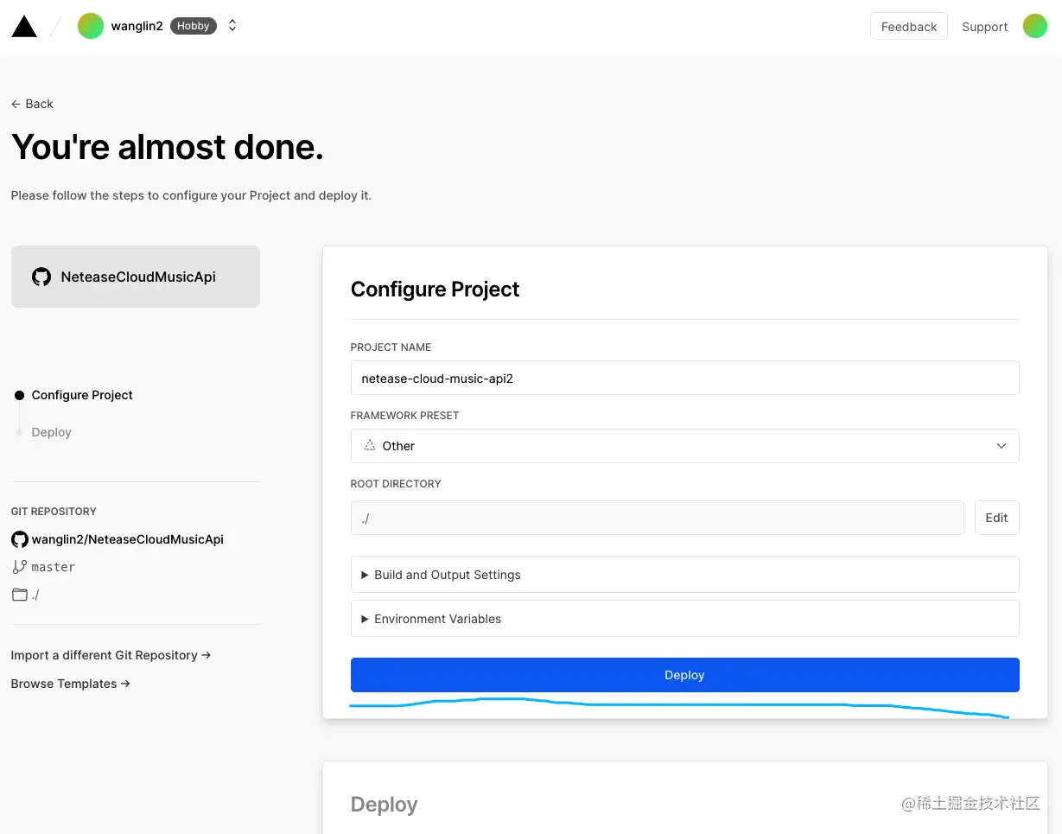Click the Hobby plan badge
The width and height of the screenshot is (1062, 834).
pyautogui.click(x=194, y=26)
